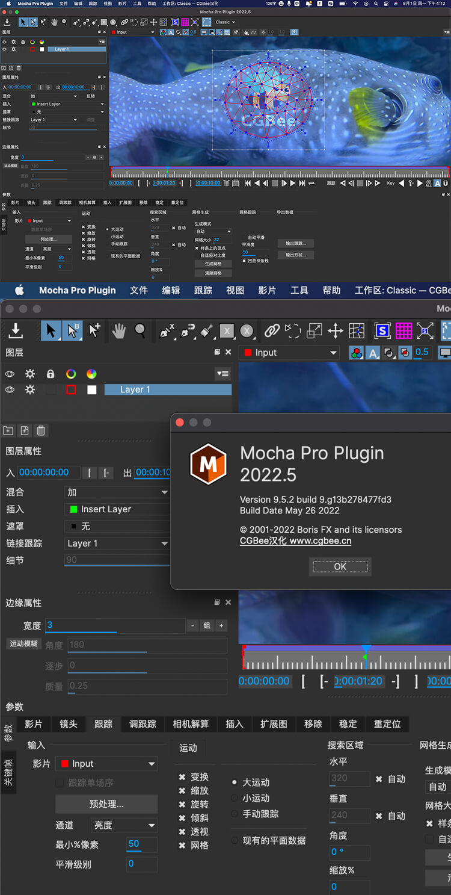Click OK in the Mocha Pro about dialog
Image resolution: width=451 pixels, height=895 pixels.
(x=340, y=566)
